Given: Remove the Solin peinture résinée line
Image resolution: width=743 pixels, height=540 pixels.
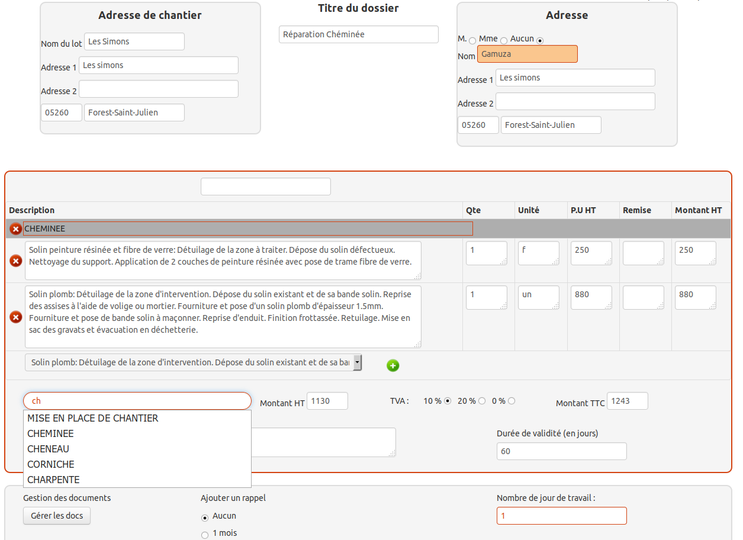Looking at the screenshot, I should click(15, 261).
